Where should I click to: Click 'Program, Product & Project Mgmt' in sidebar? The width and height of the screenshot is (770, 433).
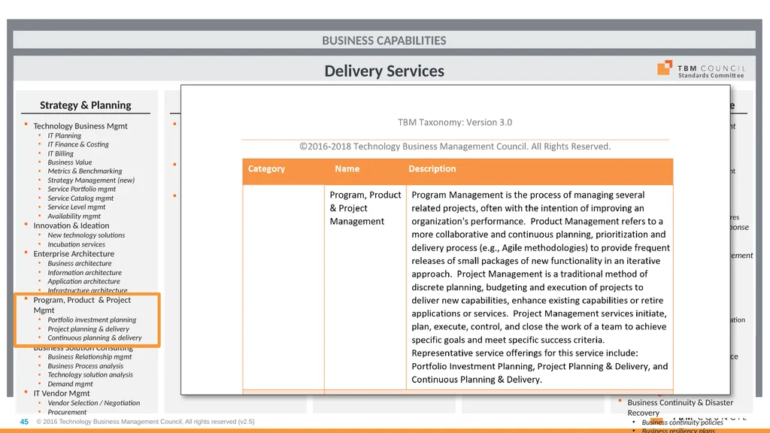[82, 305]
